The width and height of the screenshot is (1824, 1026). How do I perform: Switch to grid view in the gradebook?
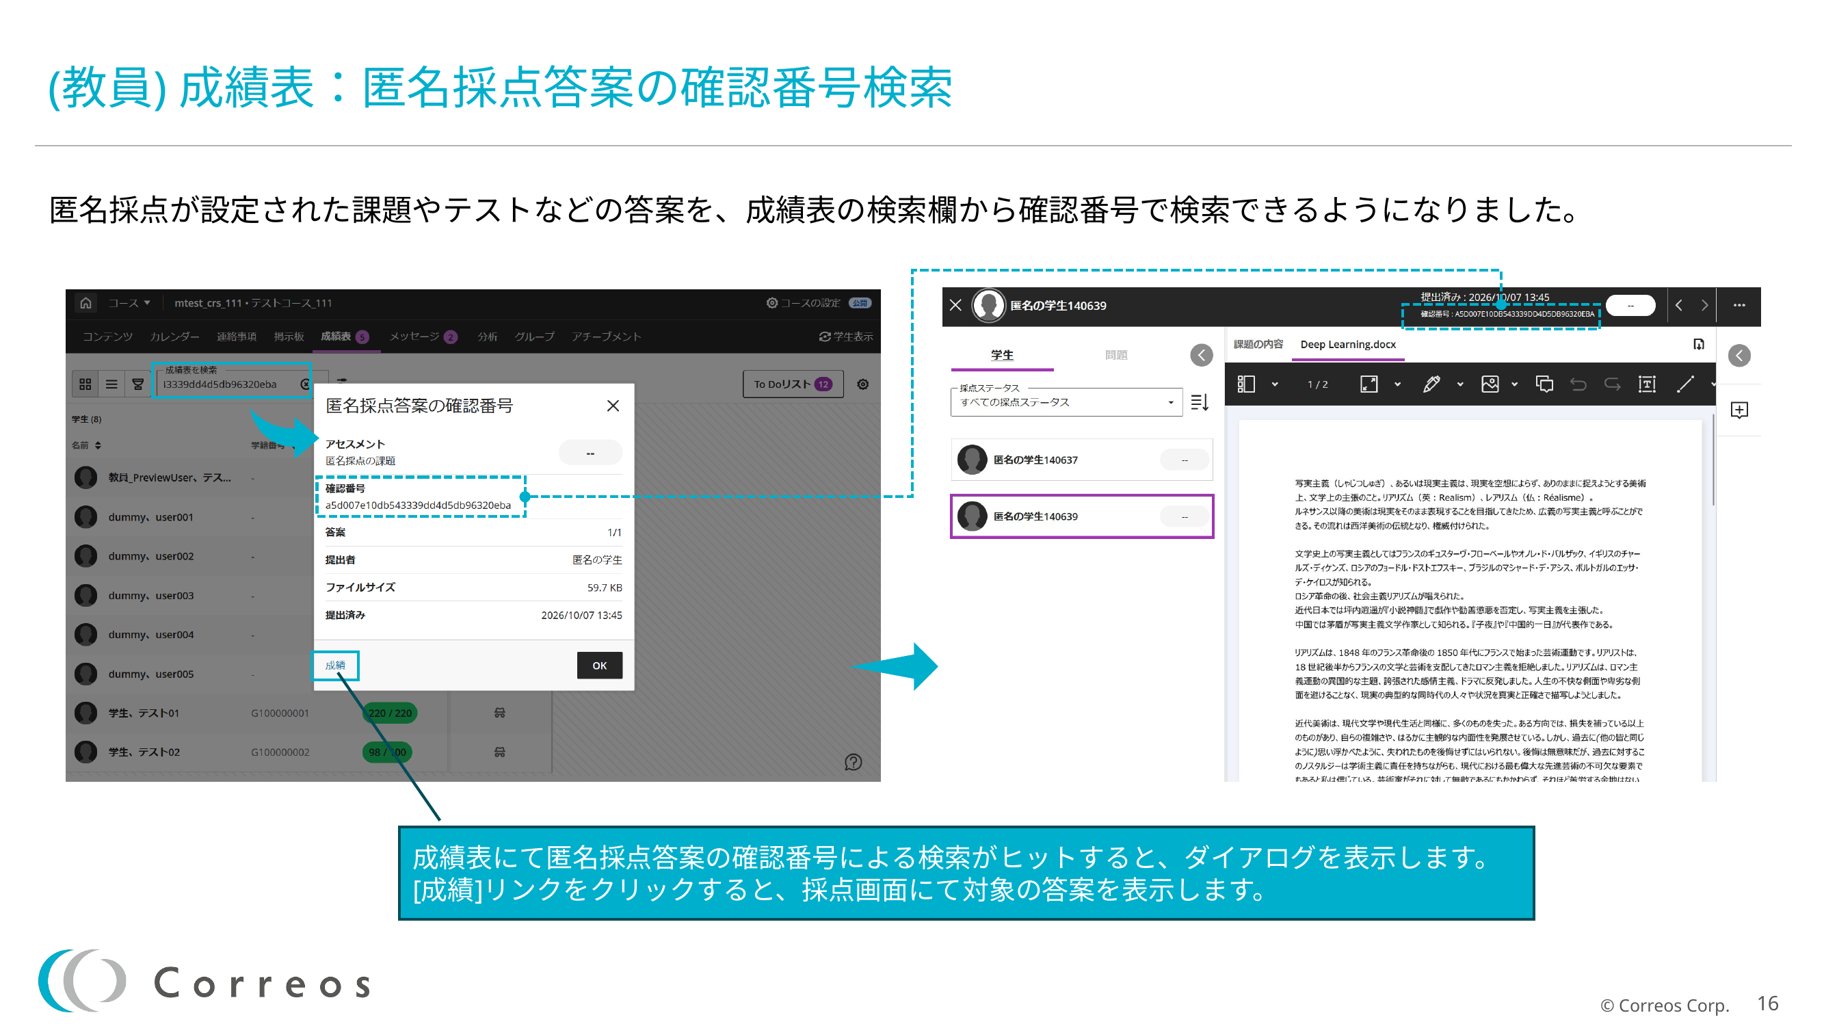click(x=85, y=384)
